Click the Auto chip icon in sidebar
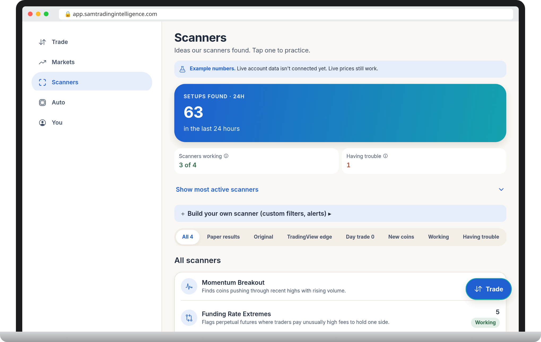This screenshot has width=541, height=342. (x=42, y=102)
